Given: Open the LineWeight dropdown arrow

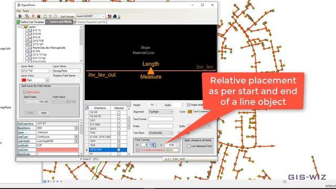Looking at the screenshot, I should tap(76, 141).
